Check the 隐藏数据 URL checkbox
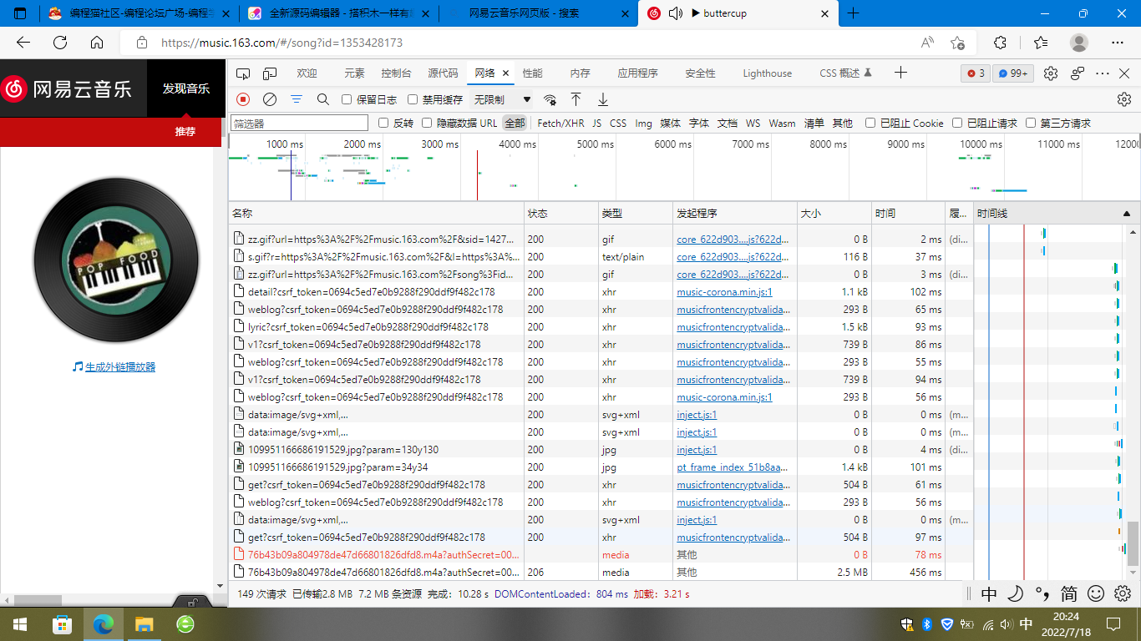Screen dimensions: 1141x641 coord(427,123)
